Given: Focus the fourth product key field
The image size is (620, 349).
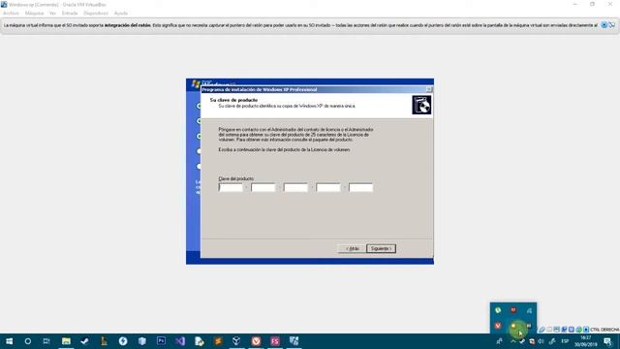Looking at the screenshot, I should (328, 187).
